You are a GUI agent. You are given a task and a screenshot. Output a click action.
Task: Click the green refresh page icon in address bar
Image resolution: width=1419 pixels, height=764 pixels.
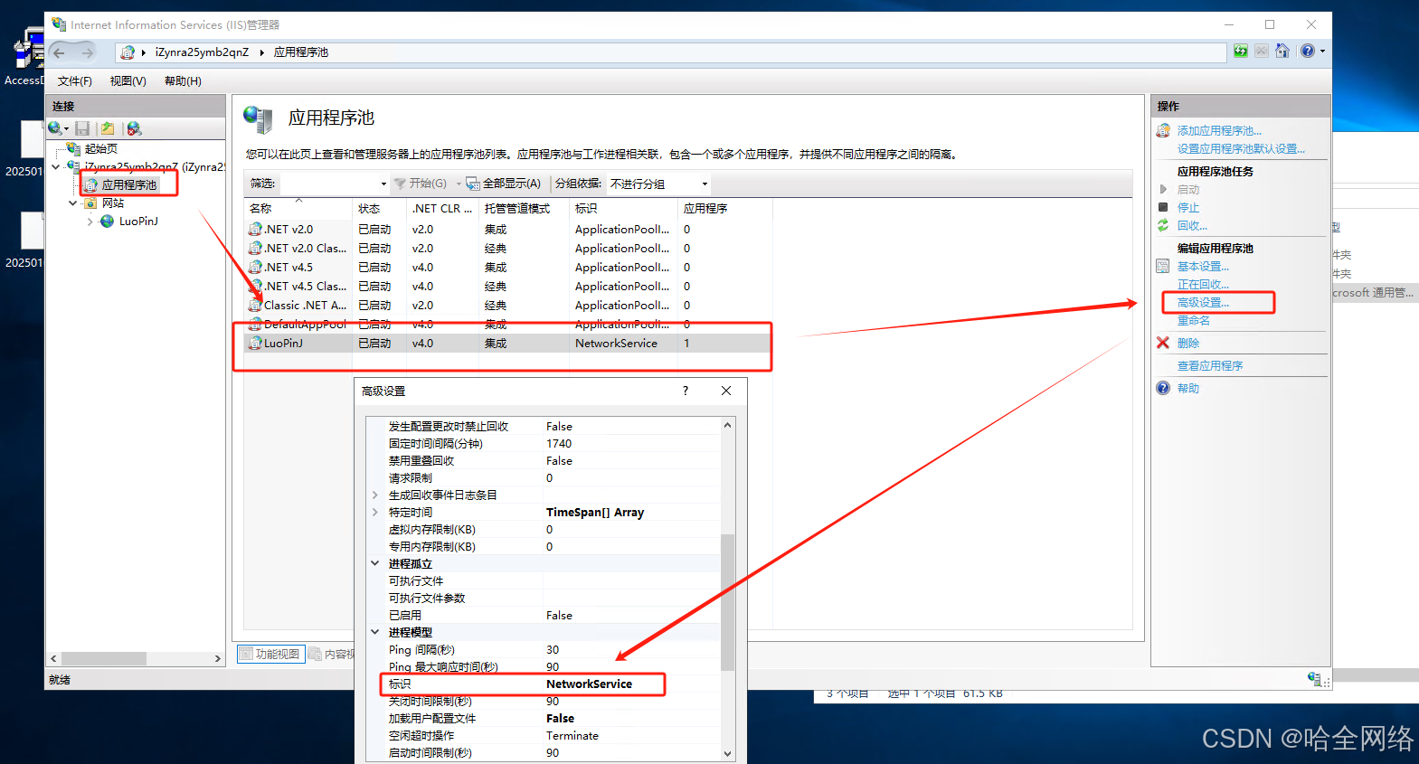1241,52
